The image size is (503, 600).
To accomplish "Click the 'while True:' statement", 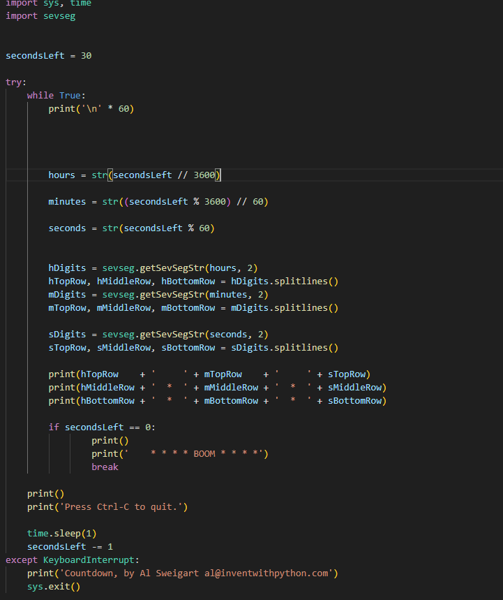I will pos(57,95).
